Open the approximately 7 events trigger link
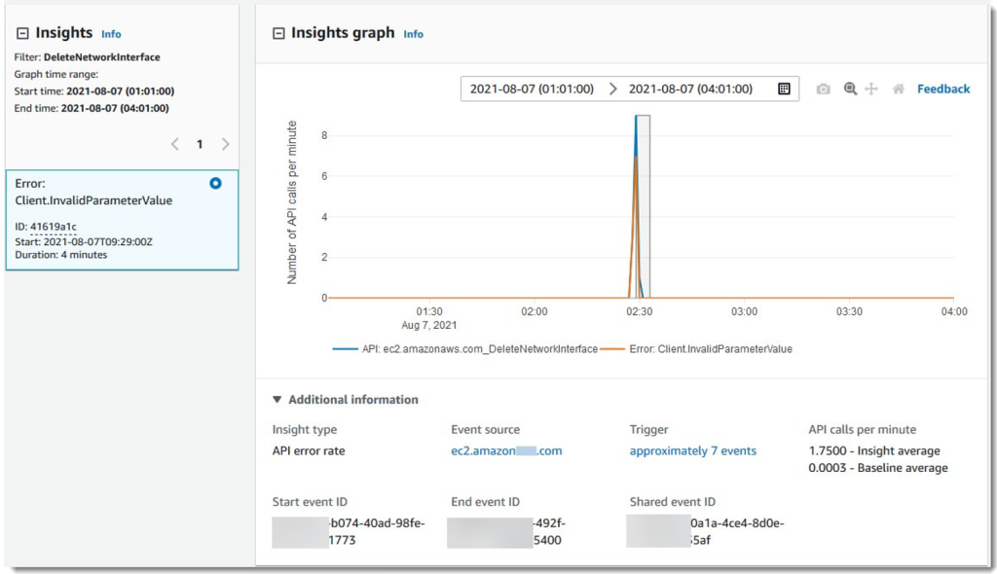The image size is (997, 574). 691,450
